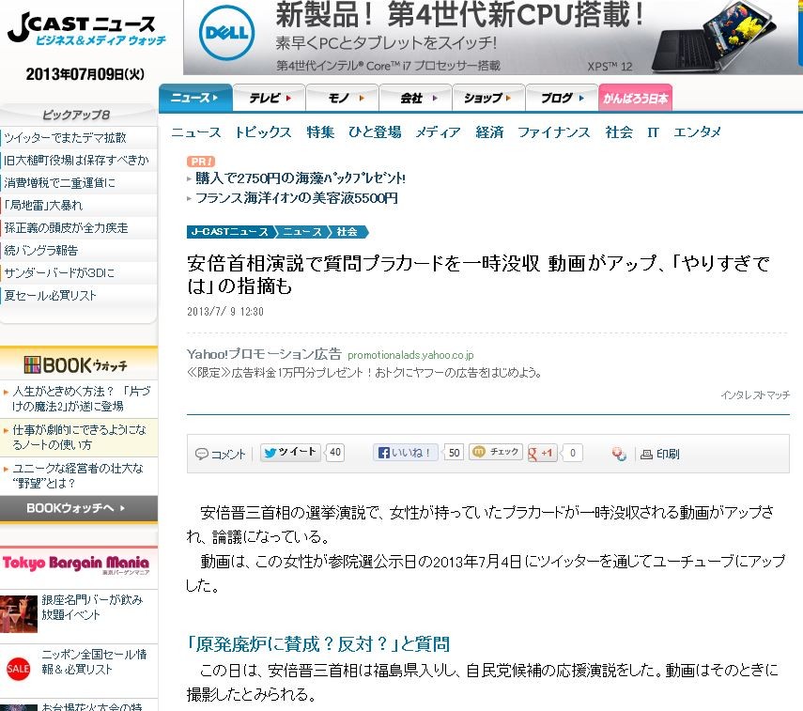Image resolution: width=803 pixels, height=711 pixels.
Task: Select the ブログ main tab
Action: [x=563, y=98]
